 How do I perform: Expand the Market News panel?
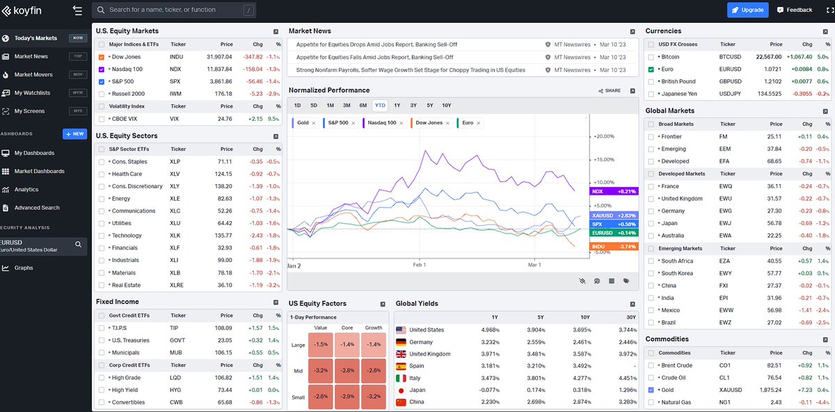point(633,31)
